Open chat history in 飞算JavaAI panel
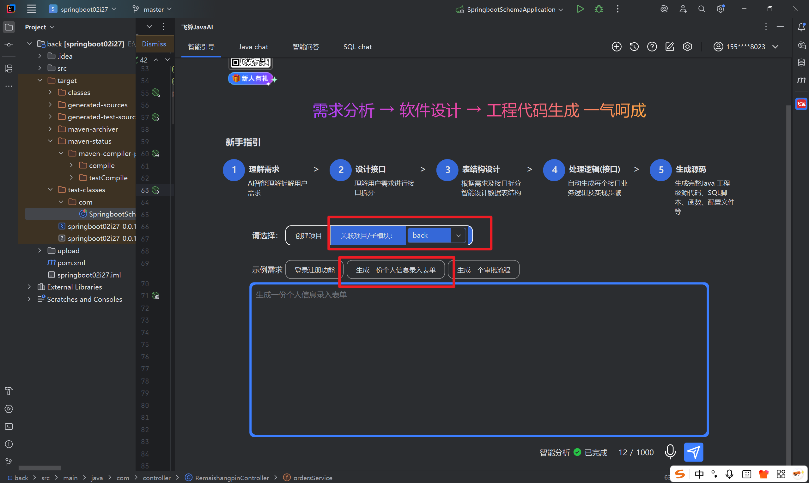The width and height of the screenshot is (809, 483). (634, 46)
